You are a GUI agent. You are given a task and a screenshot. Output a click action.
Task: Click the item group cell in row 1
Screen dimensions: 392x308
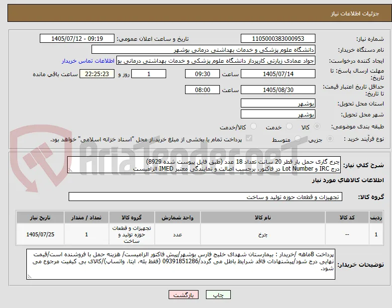coord(131,234)
